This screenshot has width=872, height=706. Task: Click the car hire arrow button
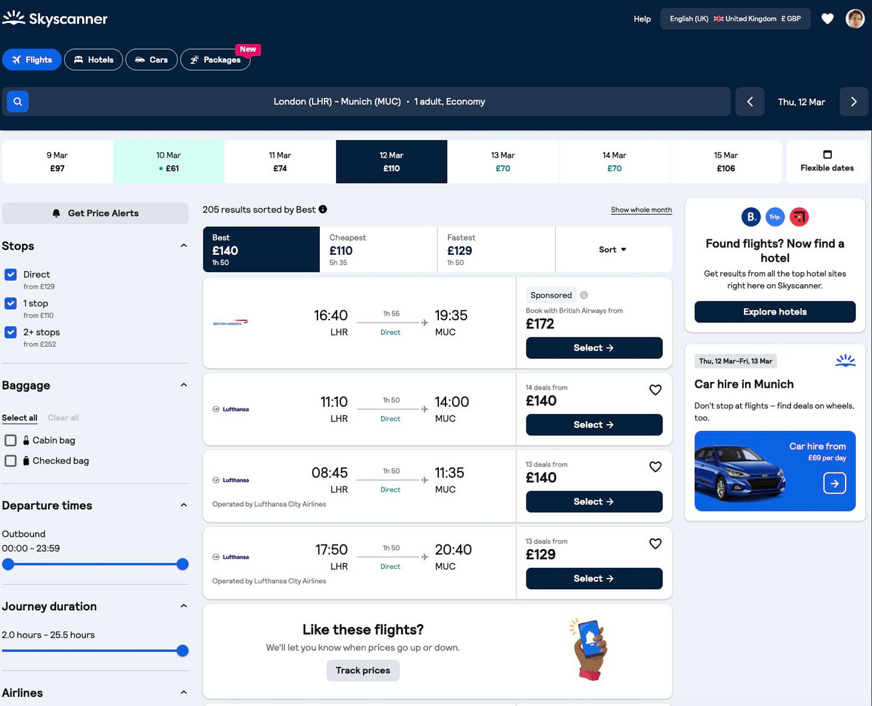834,483
